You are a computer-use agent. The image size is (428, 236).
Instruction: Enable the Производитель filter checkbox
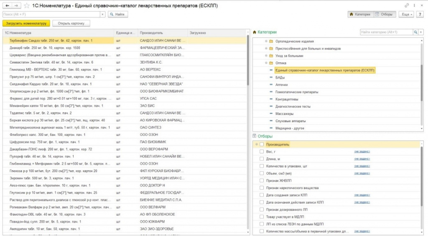(262, 144)
